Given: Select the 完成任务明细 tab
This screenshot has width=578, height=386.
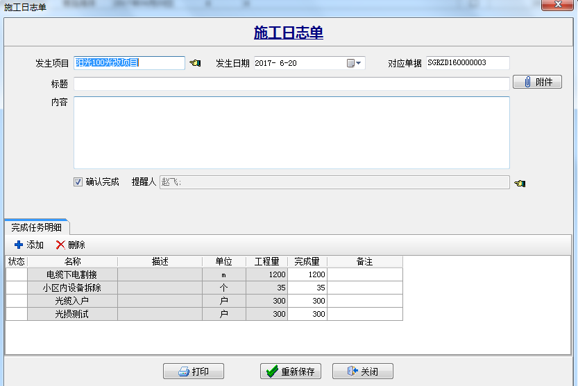Looking at the screenshot, I should [x=37, y=227].
